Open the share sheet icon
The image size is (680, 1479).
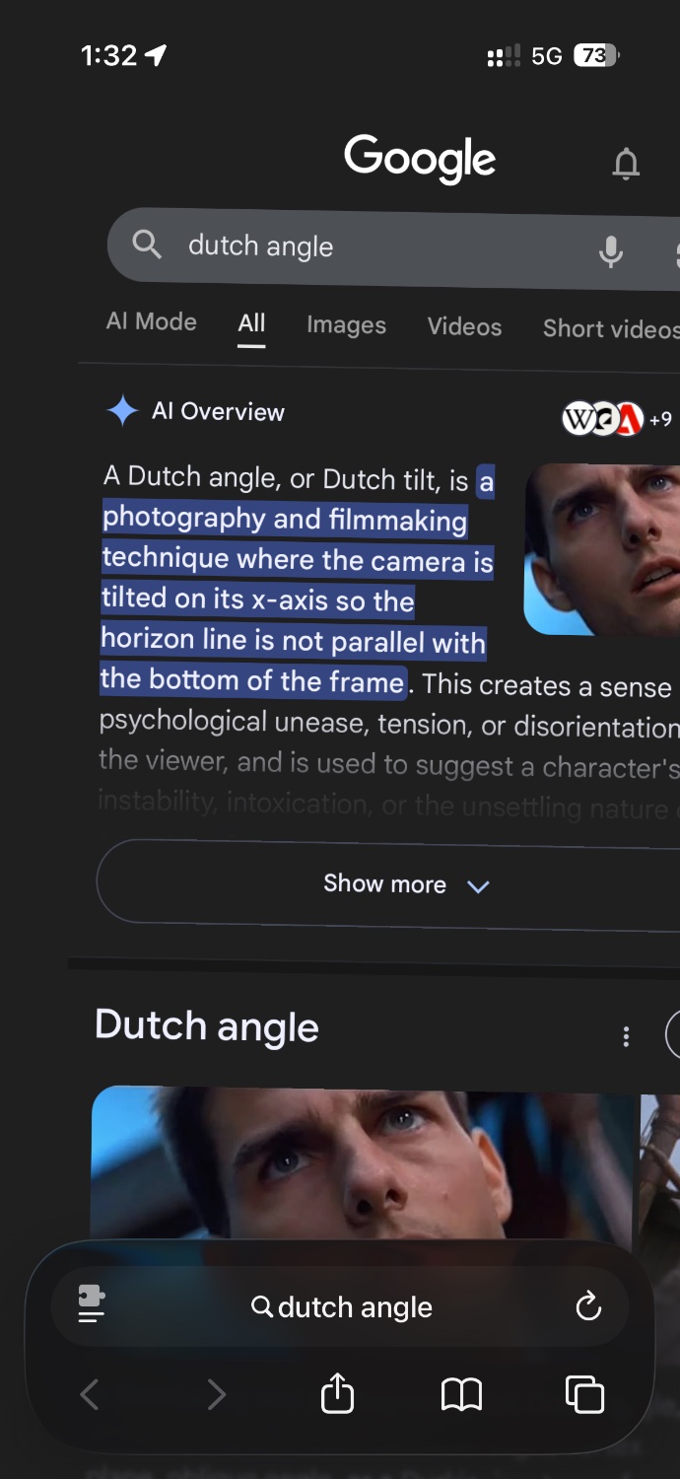337,1393
